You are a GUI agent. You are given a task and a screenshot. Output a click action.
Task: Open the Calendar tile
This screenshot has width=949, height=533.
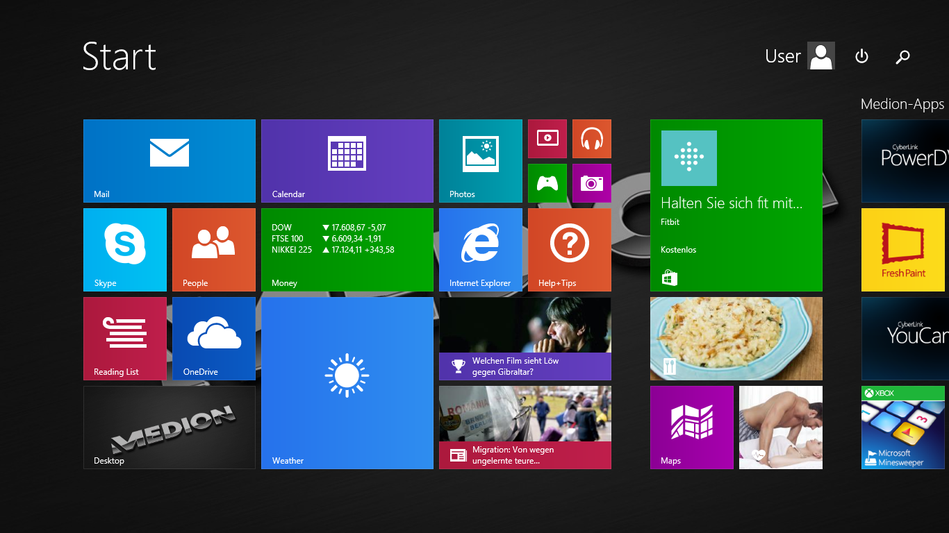[347, 161]
